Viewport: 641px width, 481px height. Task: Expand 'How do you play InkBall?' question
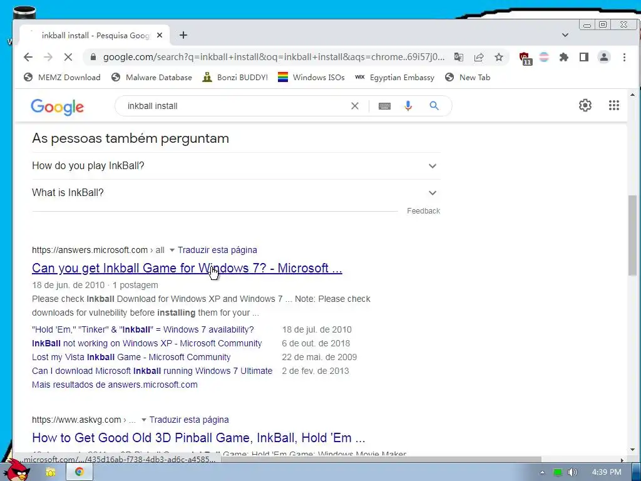[236, 165]
